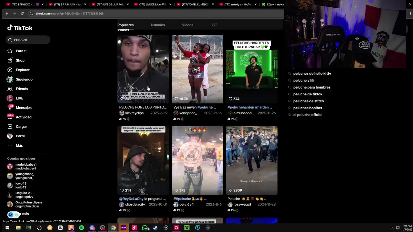Like the video with 2909 hearts
The image size is (413, 232).
click(230, 190)
